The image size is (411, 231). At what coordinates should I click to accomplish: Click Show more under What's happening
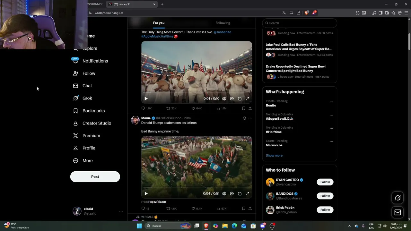[x=274, y=156]
